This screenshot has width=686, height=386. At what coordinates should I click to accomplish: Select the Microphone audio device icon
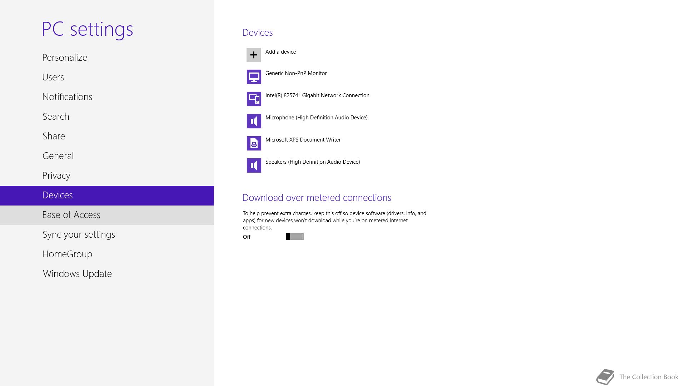pyautogui.click(x=254, y=121)
